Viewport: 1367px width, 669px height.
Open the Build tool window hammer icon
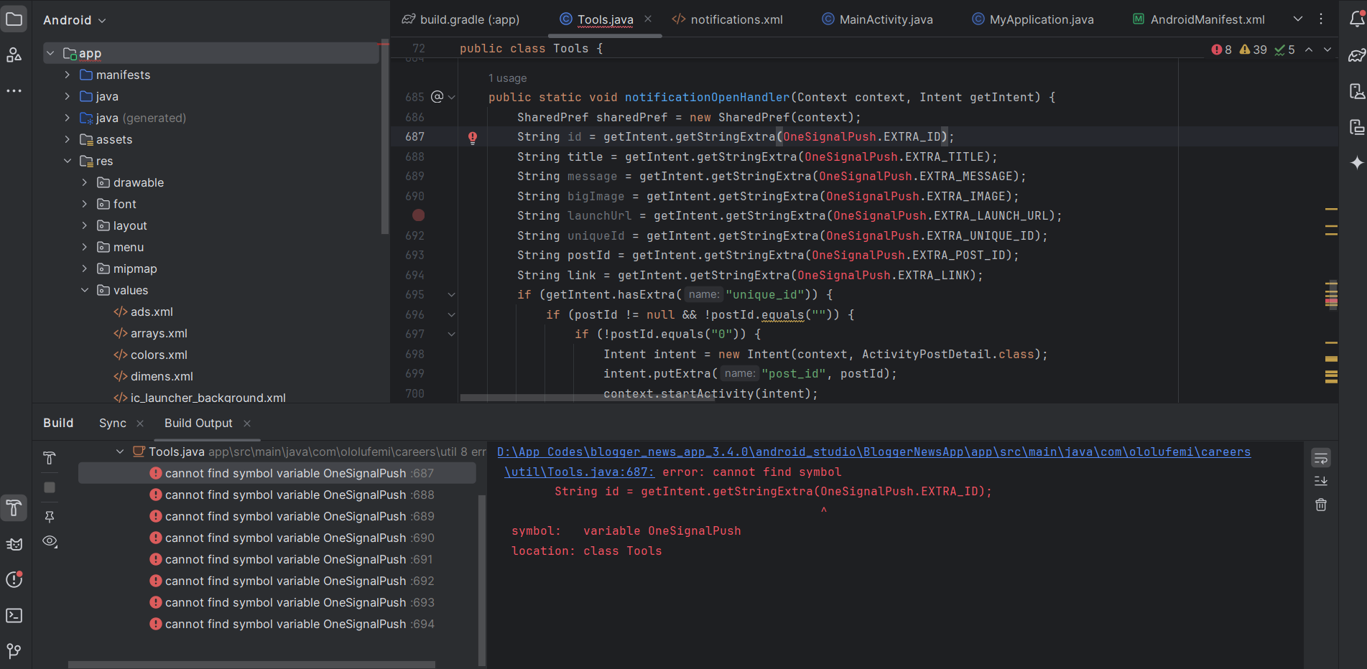pyautogui.click(x=14, y=508)
